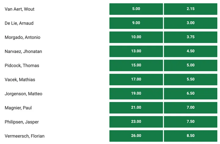Click the 5.00 odds for Pidcock
Viewport: 220px width, 144px height.
click(191, 65)
